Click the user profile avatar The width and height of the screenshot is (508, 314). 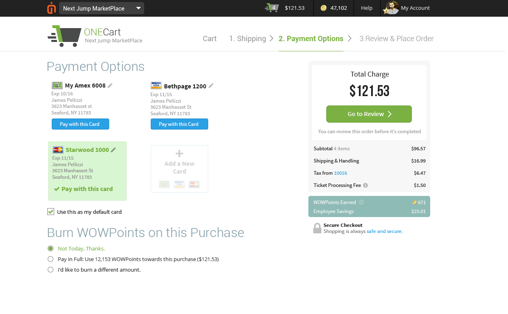(391, 8)
